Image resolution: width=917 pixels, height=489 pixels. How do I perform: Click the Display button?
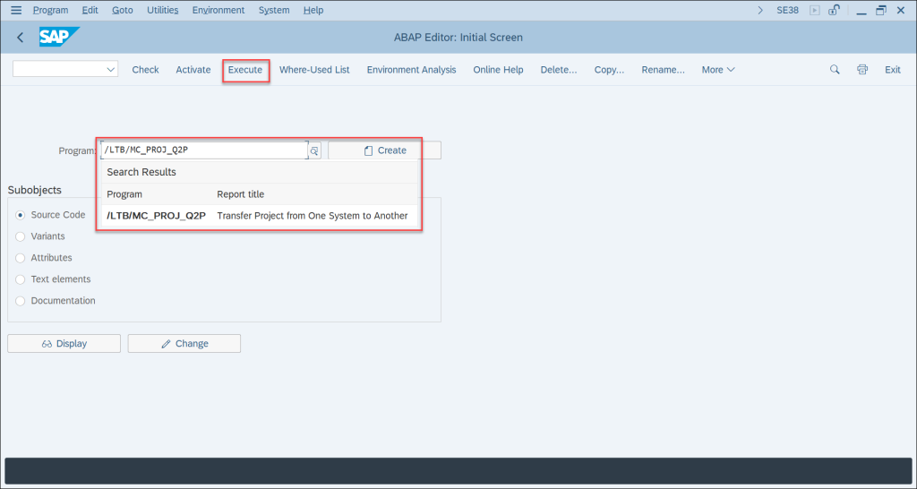point(64,343)
